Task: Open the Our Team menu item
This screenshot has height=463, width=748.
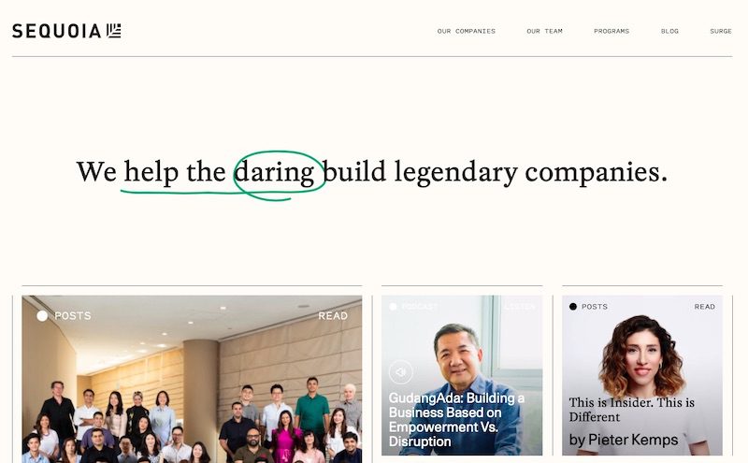Action: pyautogui.click(x=544, y=31)
